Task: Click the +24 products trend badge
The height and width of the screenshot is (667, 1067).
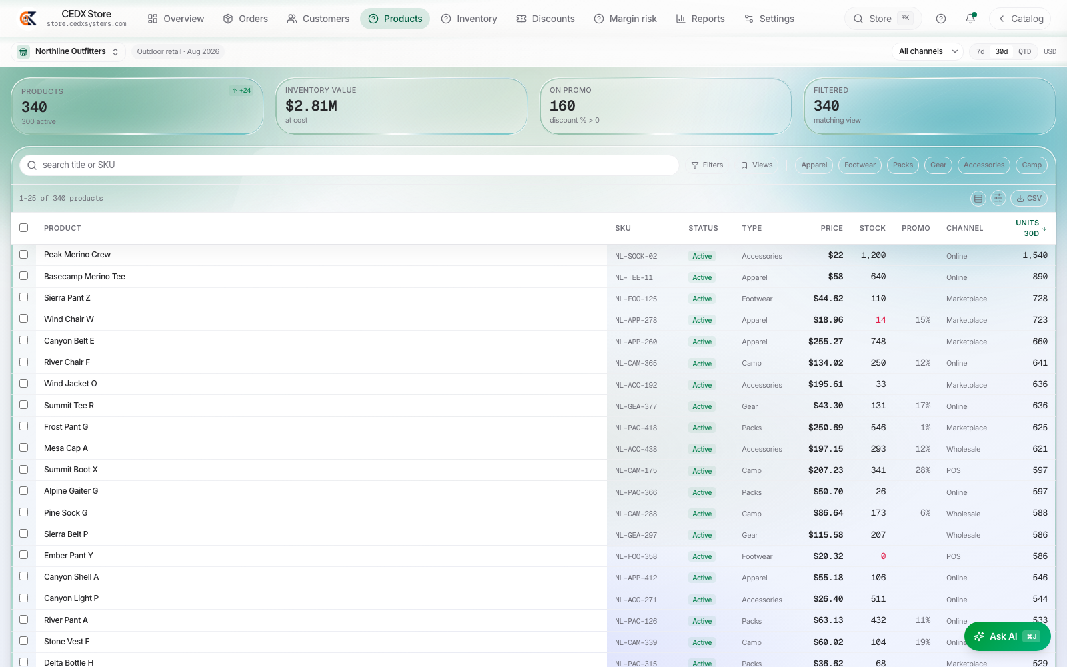Action: 241,91
